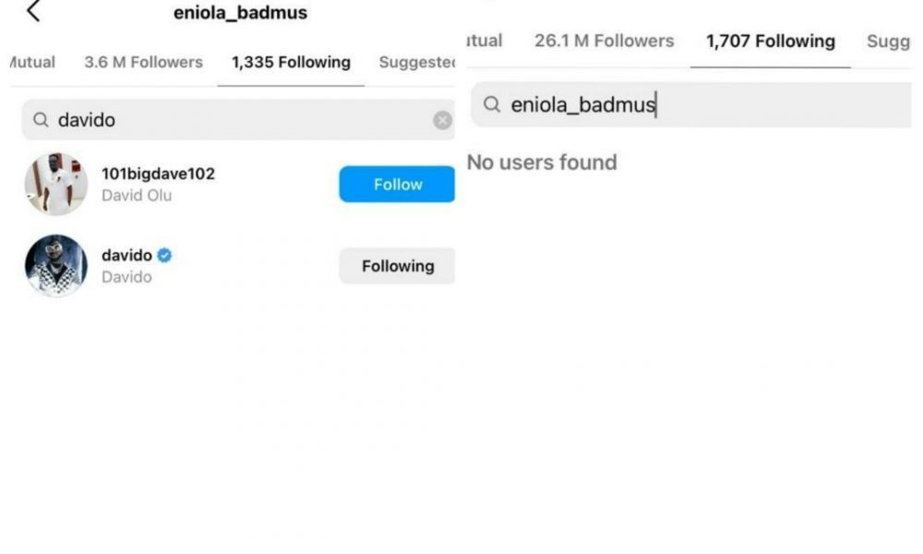The height and width of the screenshot is (554, 923).
Task: Click davido's verified badge
Action: coord(164,256)
